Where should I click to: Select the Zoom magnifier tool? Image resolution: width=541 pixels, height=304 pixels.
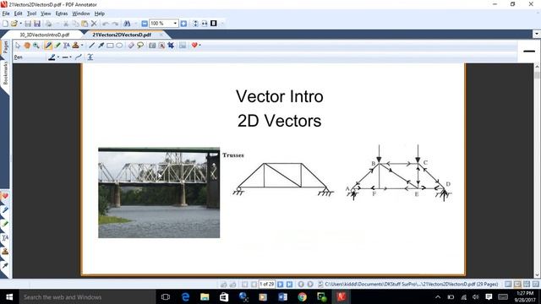pyautogui.click(x=36, y=45)
